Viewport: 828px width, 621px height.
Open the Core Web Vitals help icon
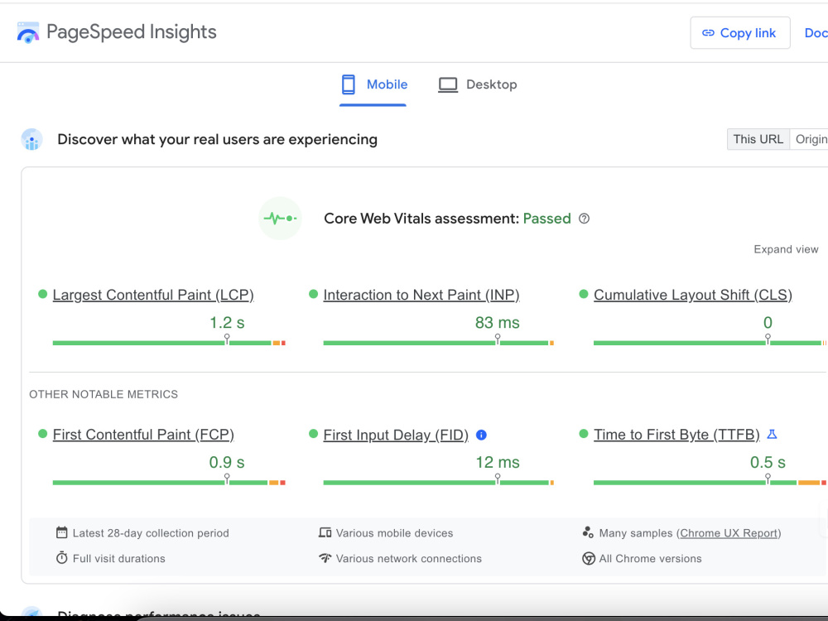[584, 219]
